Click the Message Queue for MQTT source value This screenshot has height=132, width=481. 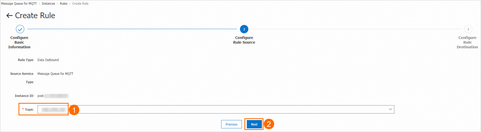point(55,74)
